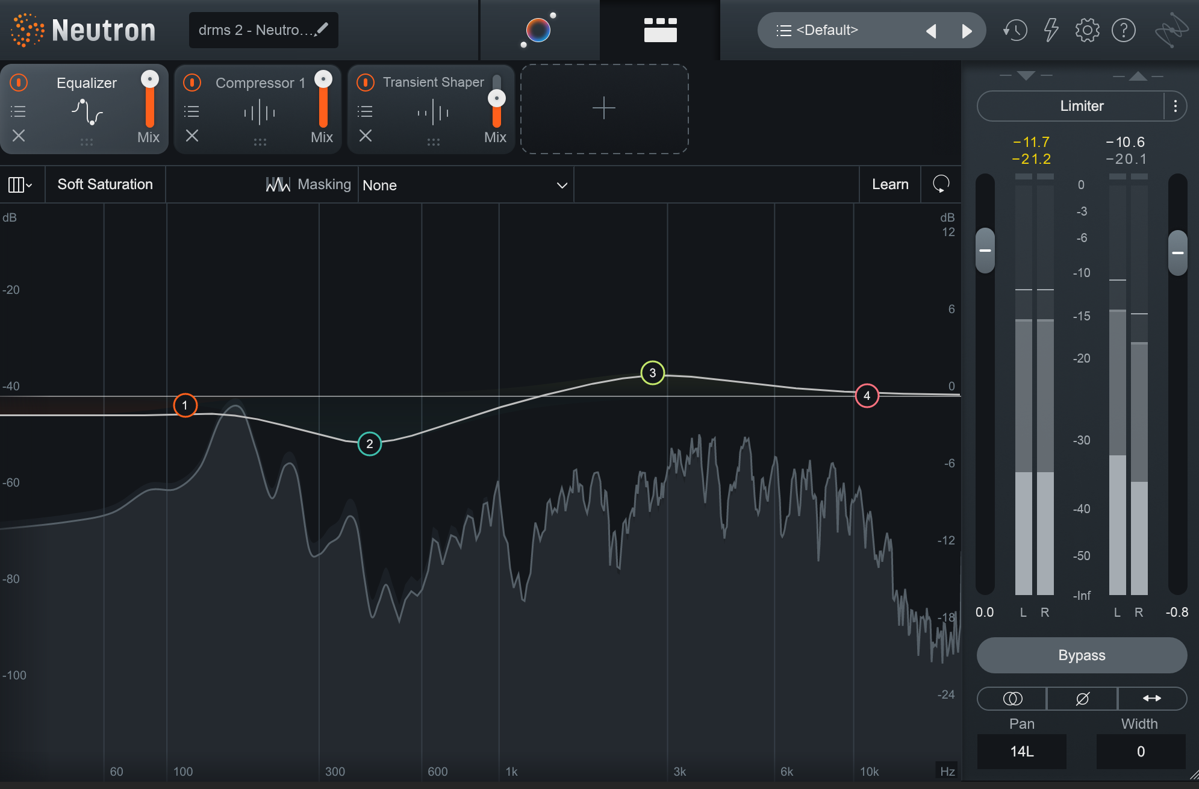Toggle the sum to mono circles icon
Screen dimensions: 1199x789
coord(1012,699)
